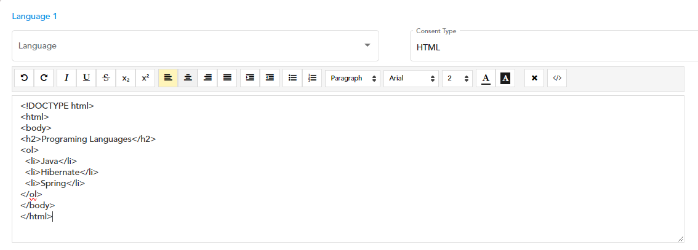Select align left option

(168, 78)
